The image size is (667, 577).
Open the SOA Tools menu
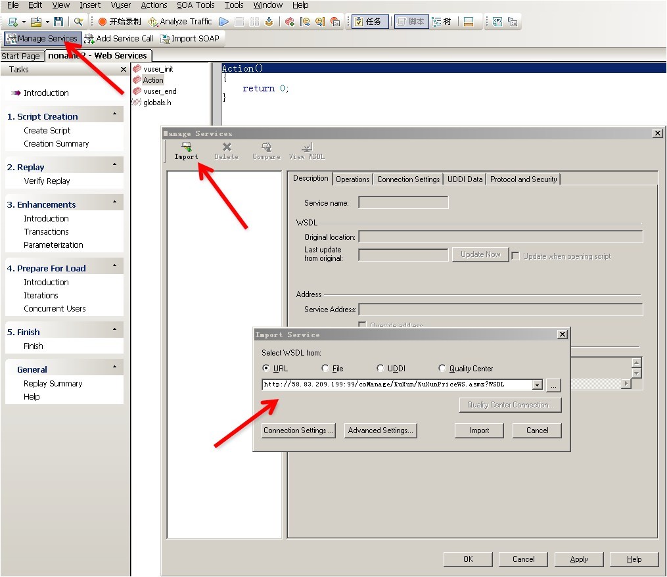pyautogui.click(x=196, y=5)
